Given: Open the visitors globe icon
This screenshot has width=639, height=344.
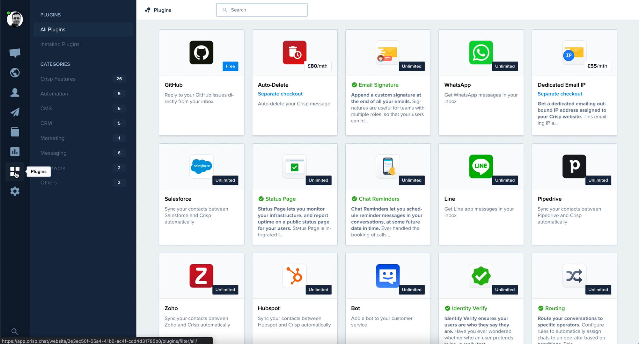Looking at the screenshot, I should (15, 73).
